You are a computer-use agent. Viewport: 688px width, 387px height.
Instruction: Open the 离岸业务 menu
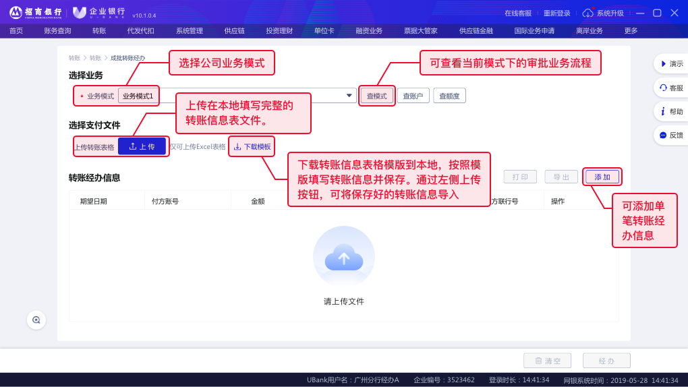590,31
